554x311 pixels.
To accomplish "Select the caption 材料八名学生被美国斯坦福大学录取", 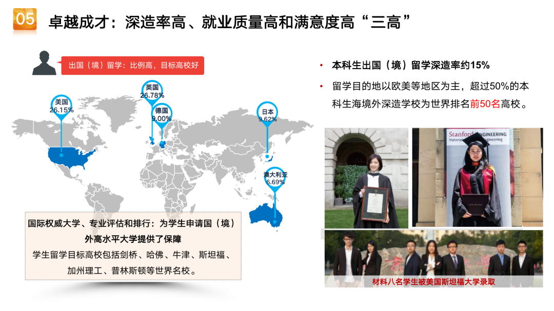I will [x=433, y=282].
